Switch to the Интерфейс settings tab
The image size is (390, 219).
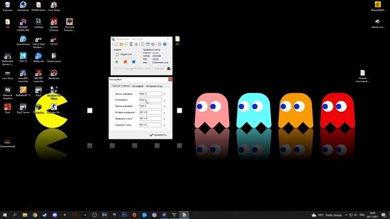(x=138, y=86)
